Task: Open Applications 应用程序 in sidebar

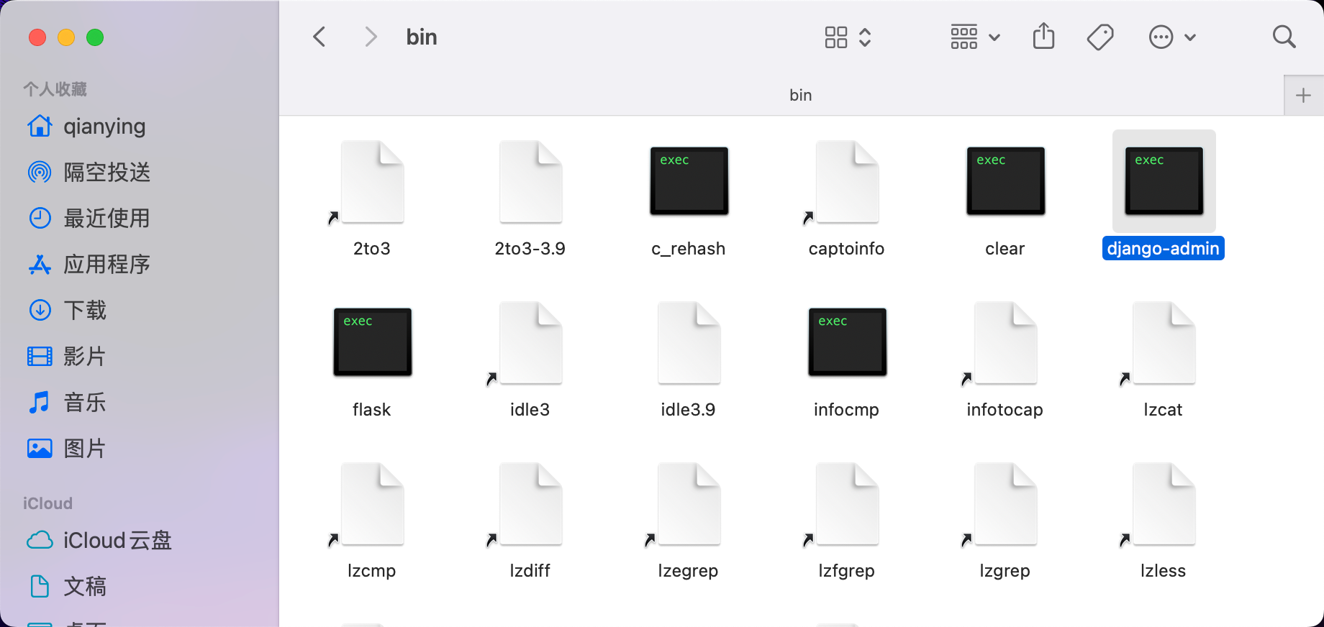Action: click(x=89, y=265)
